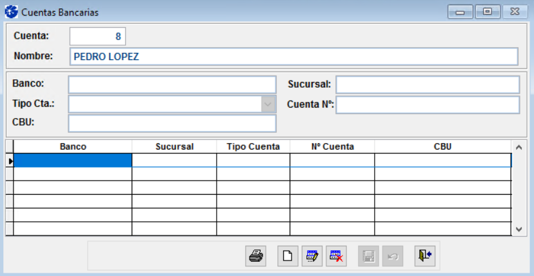534x276 pixels.
Task: Click the Sucursal text input field
Action: pos(427,84)
